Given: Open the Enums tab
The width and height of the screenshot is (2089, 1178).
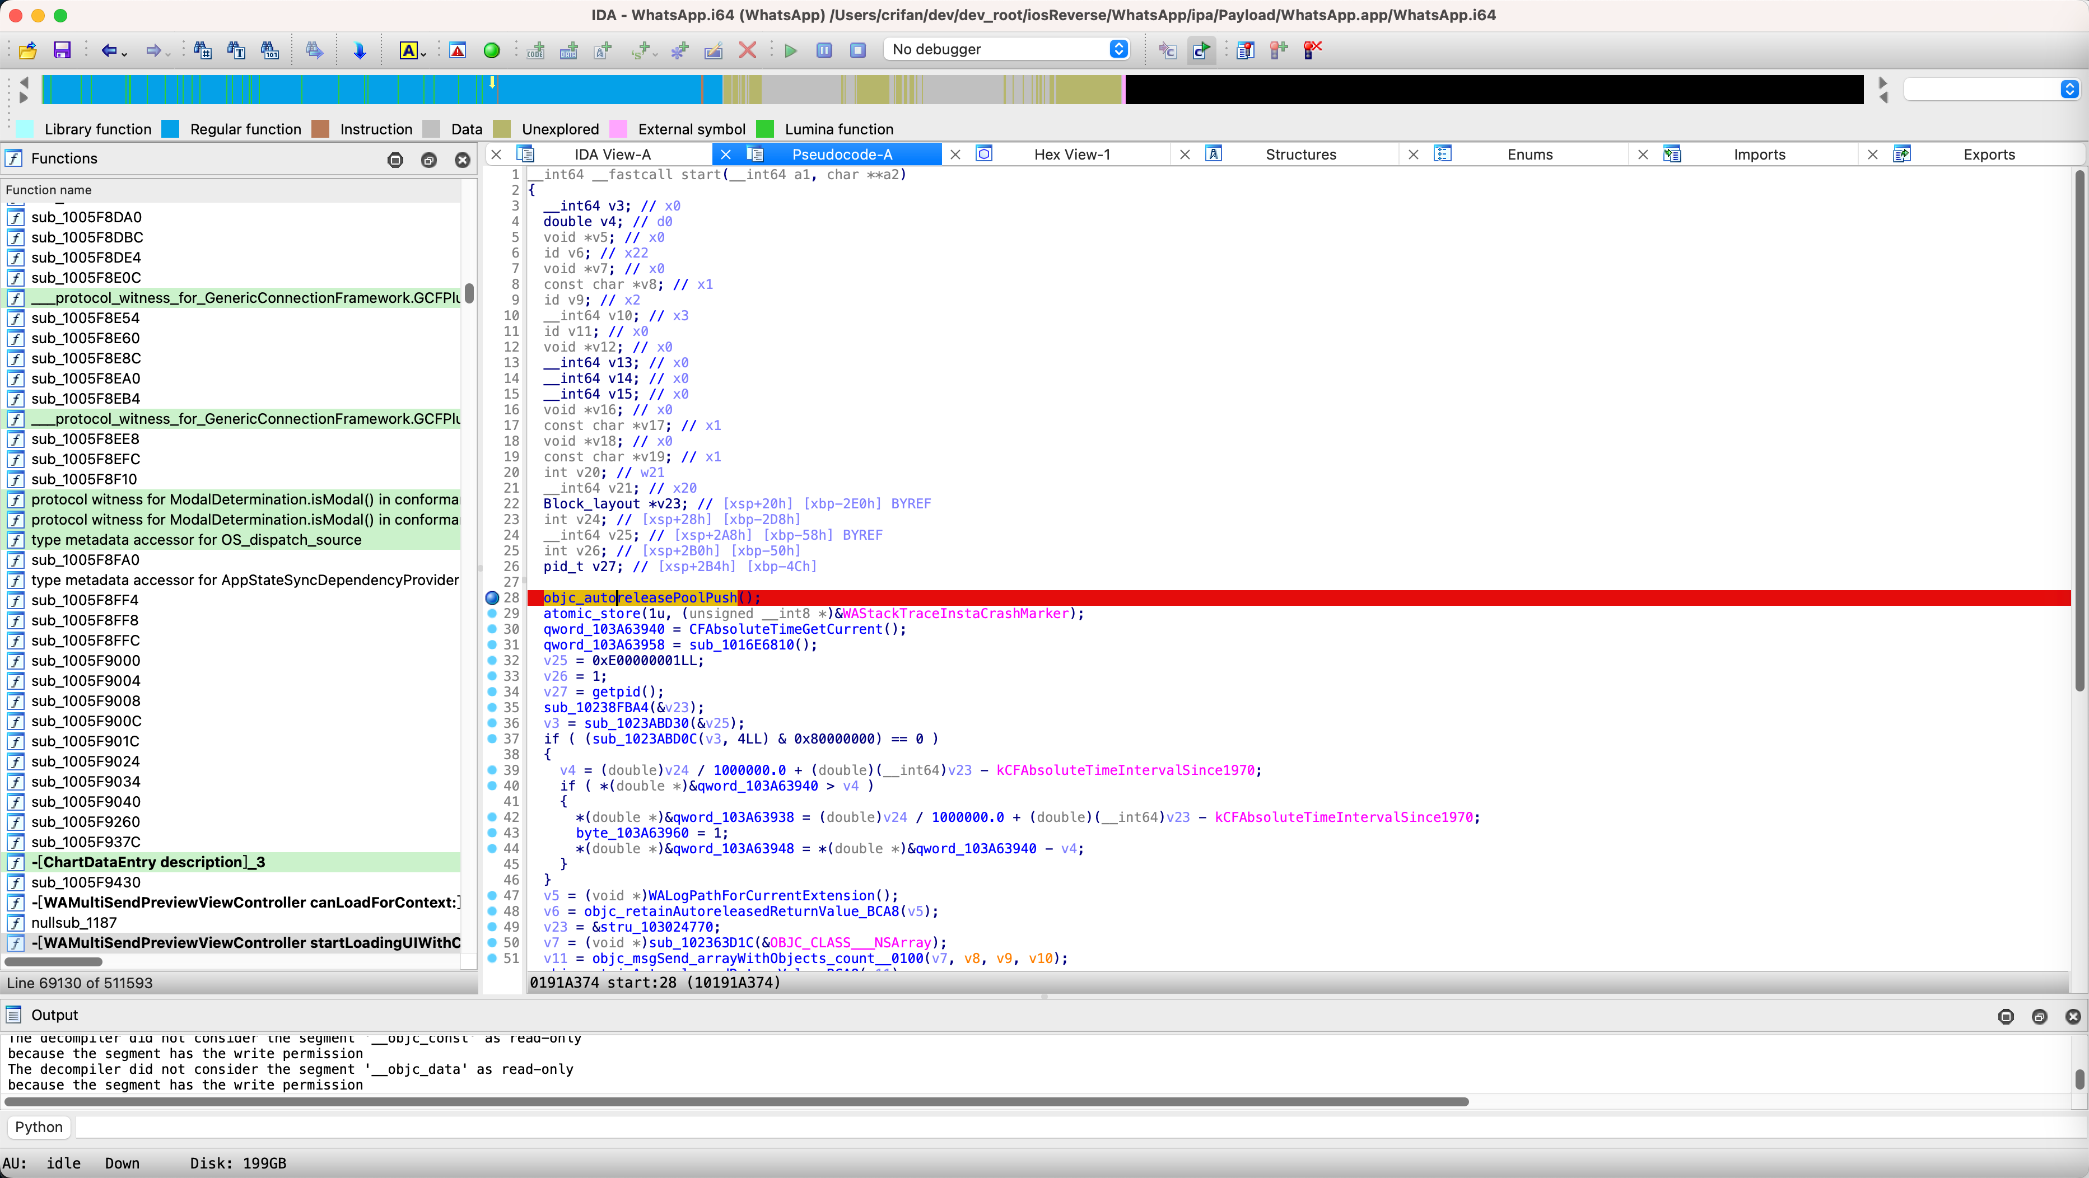Looking at the screenshot, I should pyautogui.click(x=1530, y=154).
